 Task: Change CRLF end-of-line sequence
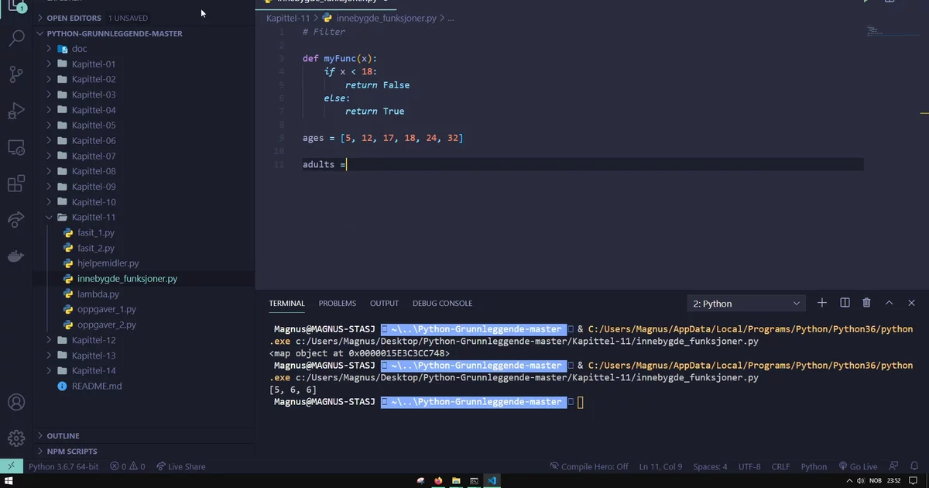click(x=781, y=466)
